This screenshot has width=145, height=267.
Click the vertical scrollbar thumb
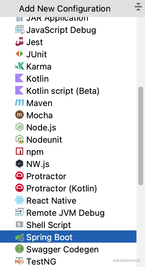pyautogui.click(x=141, y=136)
